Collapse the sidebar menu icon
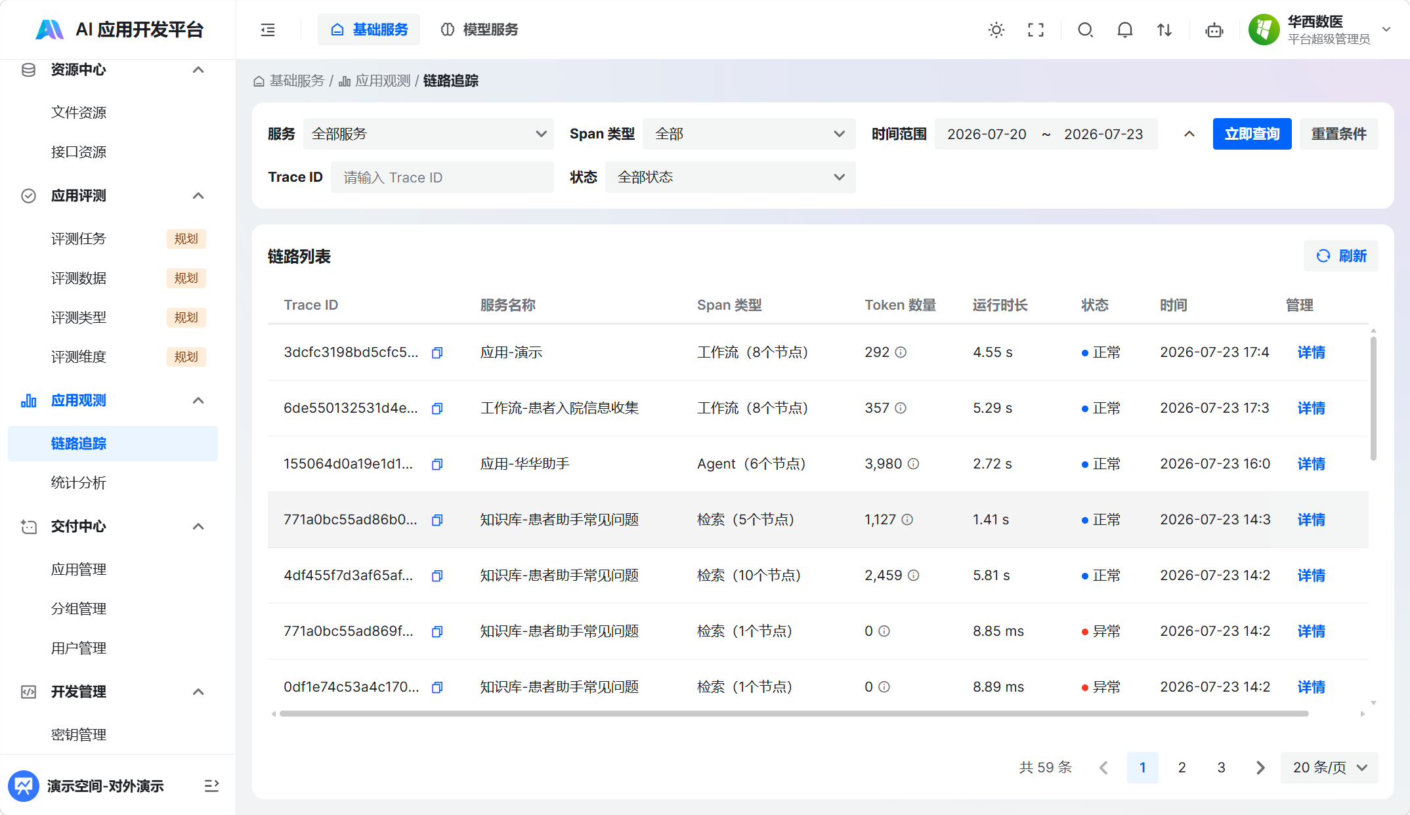 tap(268, 30)
